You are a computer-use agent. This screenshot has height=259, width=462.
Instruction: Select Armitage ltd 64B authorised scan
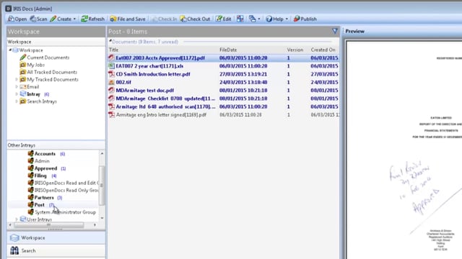(x=223, y=106)
